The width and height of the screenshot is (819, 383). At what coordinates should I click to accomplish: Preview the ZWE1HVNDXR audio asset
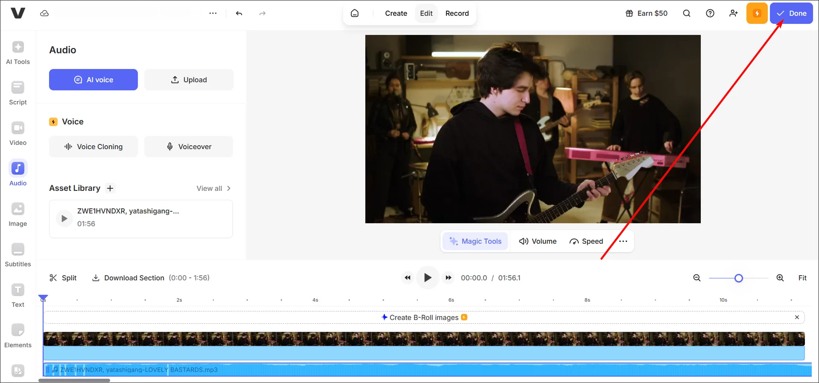pyautogui.click(x=64, y=219)
